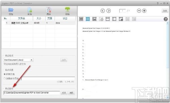Toggle 应用到所有导入的文件 checkbox
The width and height of the screenshot is (170, 103).
click(x=5, y=64)
